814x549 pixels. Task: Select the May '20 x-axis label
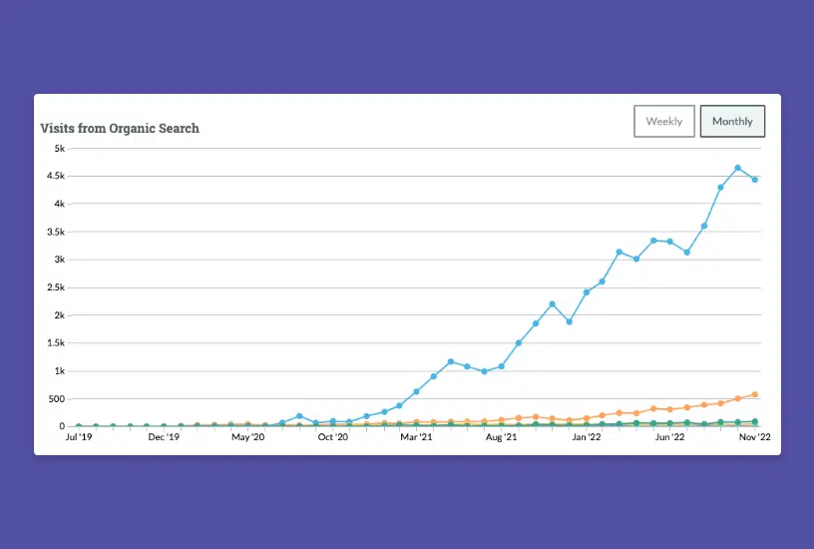[x=247, y=437]
